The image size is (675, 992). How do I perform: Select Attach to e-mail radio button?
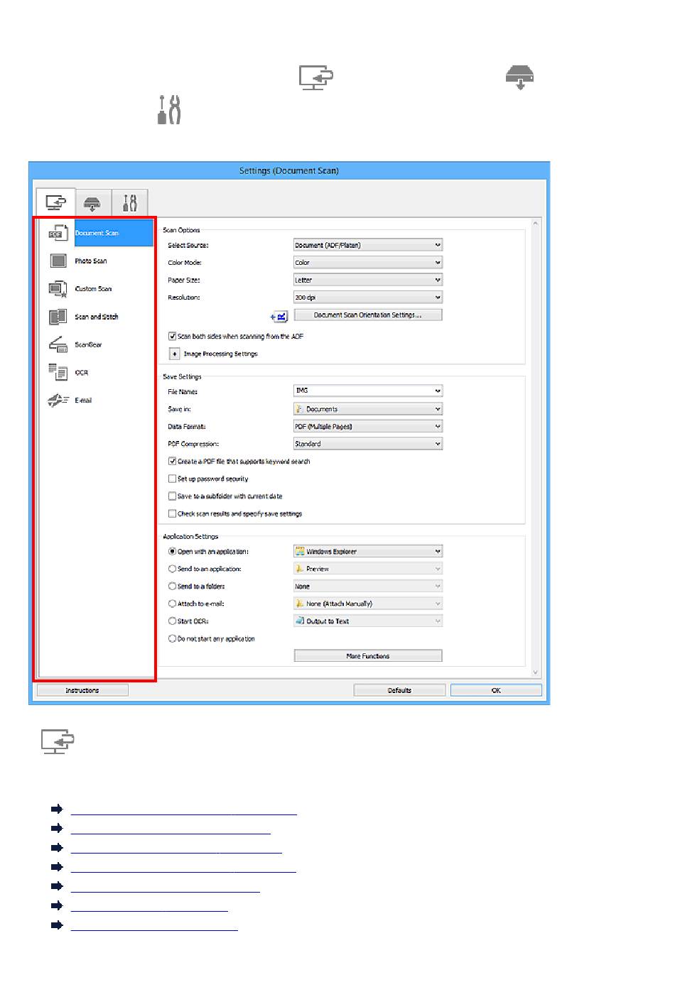pyautogui.click(x=172, y=604)
